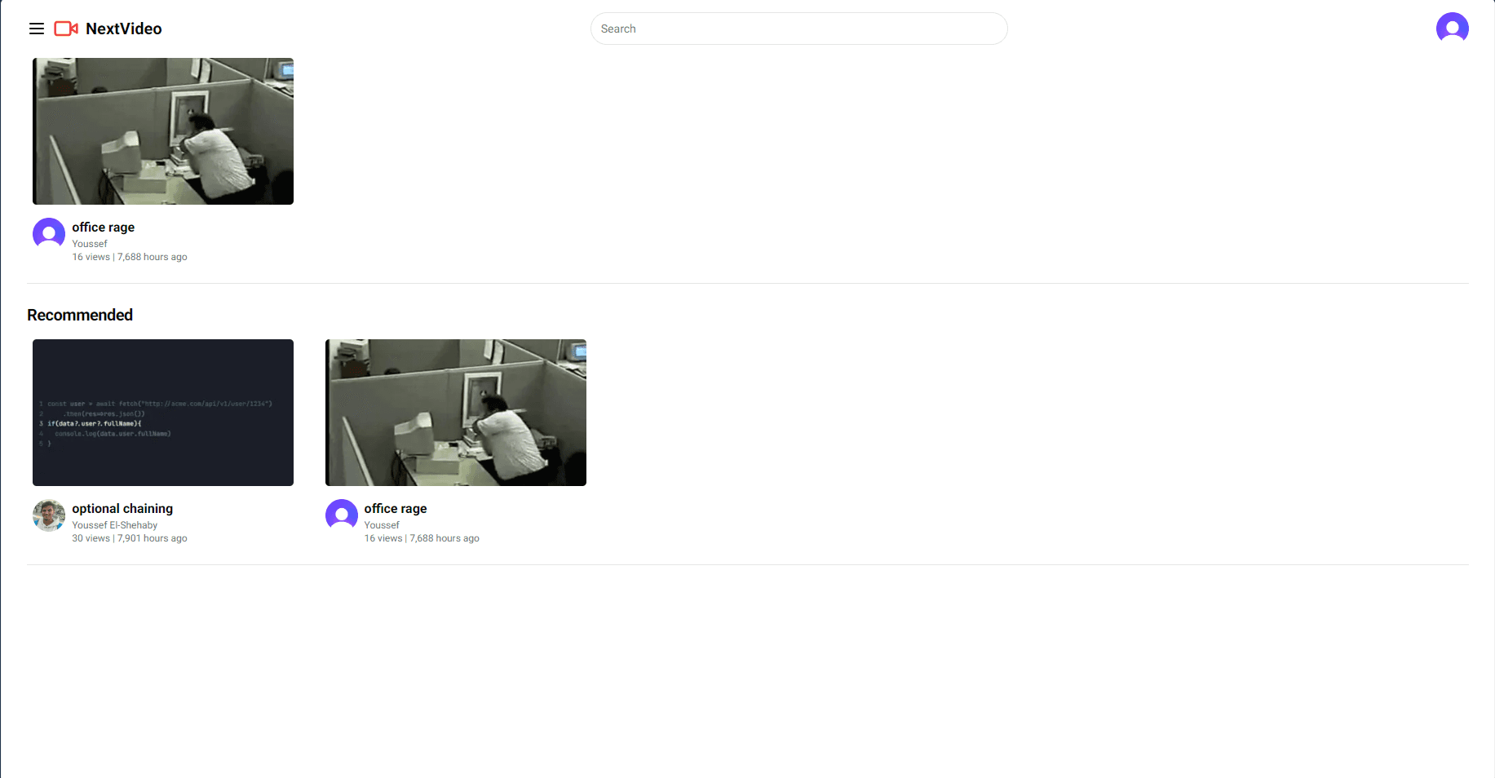The height and width of the screenshot is (778, 1495).
Task: Click the NextVideo camera logo icon
Action: [x=66, y=29]
